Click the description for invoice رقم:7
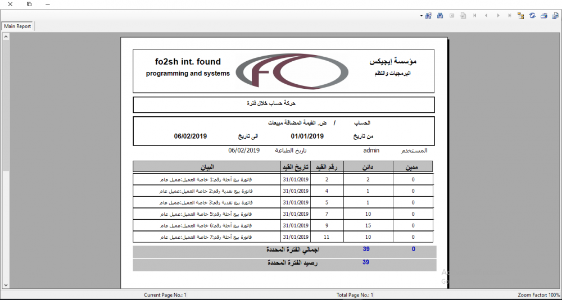Screen dimensions: 562x300 pos(206,237)
